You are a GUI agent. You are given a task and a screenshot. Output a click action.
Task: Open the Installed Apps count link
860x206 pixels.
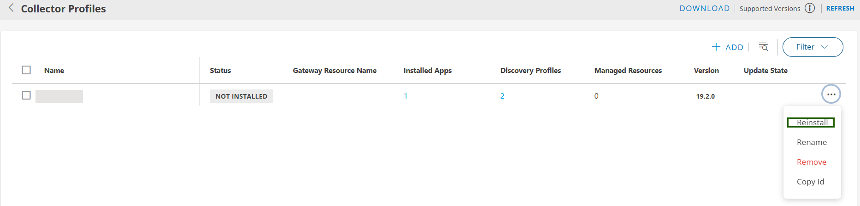[x=406, y=96]
